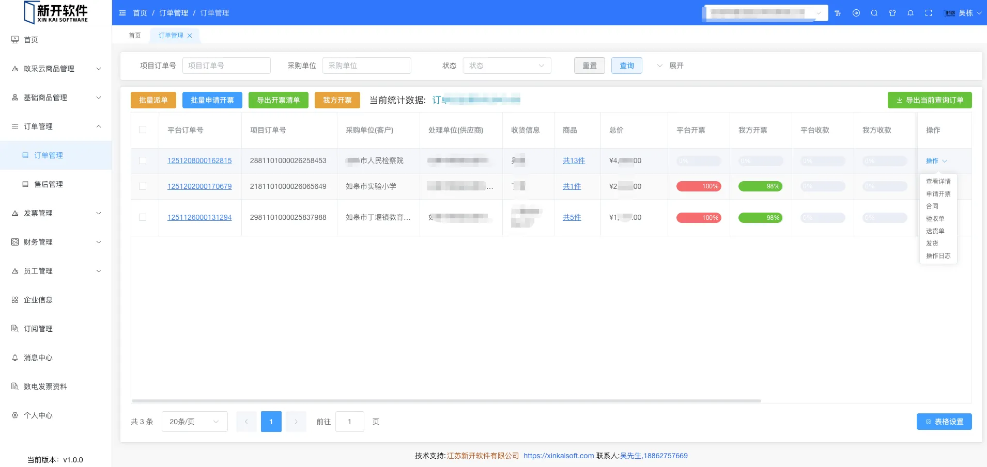Screen dimensions: 987x467
Task: Open the theme (shirt) icon
Action: pos(892,13)
